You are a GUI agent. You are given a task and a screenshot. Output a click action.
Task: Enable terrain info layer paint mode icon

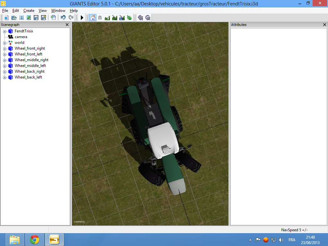click(122, 18)
